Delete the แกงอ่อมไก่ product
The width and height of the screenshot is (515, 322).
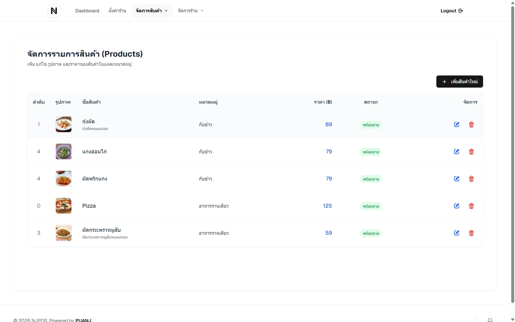coord(471,152)
